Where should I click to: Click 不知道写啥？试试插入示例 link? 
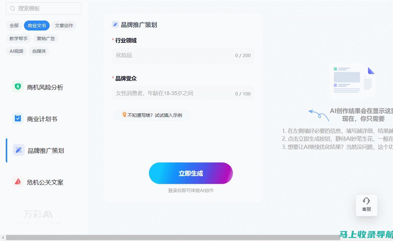pos(155,115)
